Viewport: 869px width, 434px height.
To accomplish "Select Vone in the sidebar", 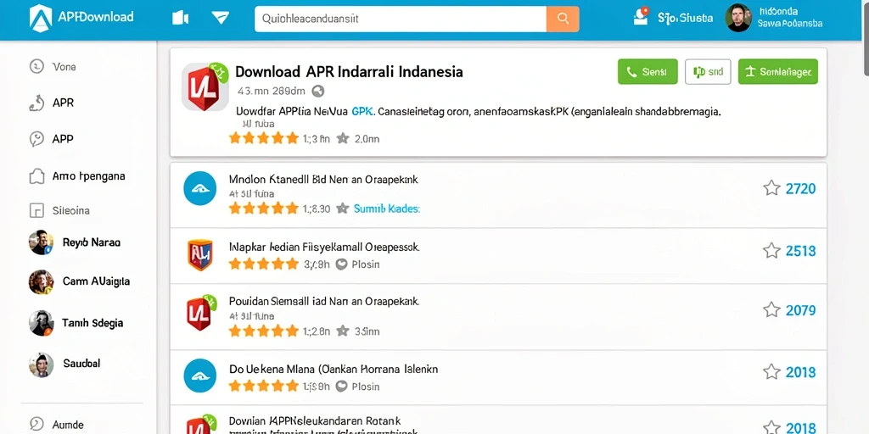I will 64,67.
